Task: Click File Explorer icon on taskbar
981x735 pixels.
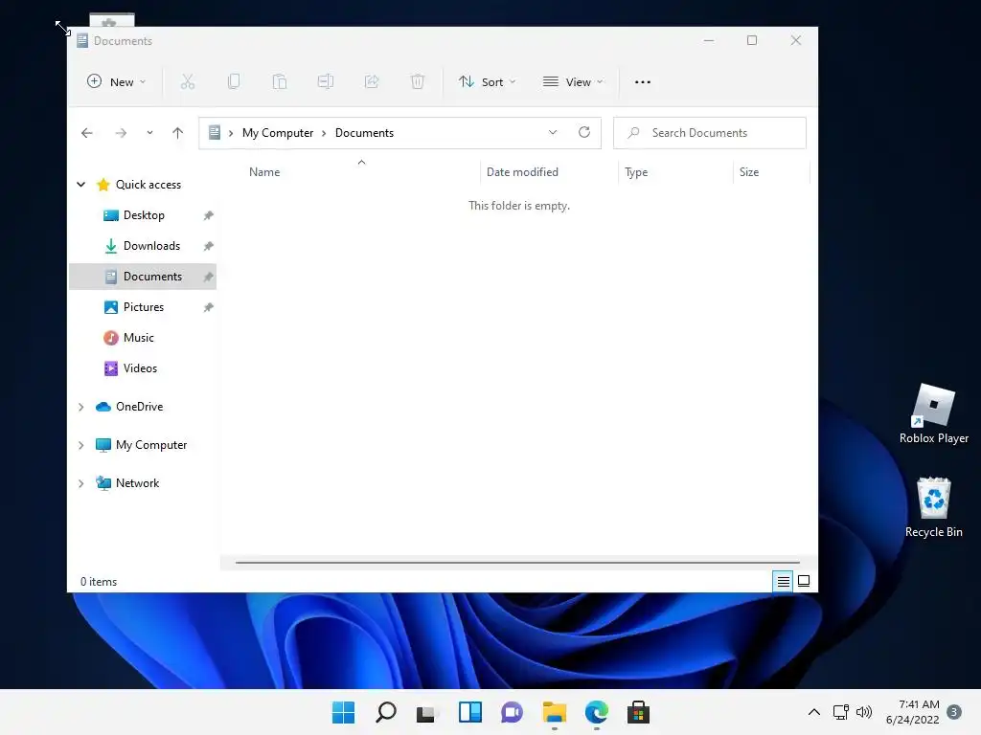Action: (x=555, y=712)
